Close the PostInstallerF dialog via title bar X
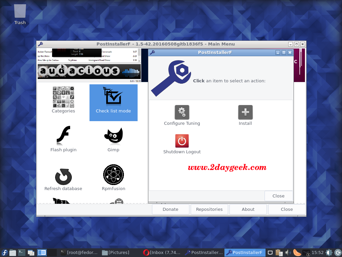This screenshot has width=342, height=257. click(x=290, y=53)
